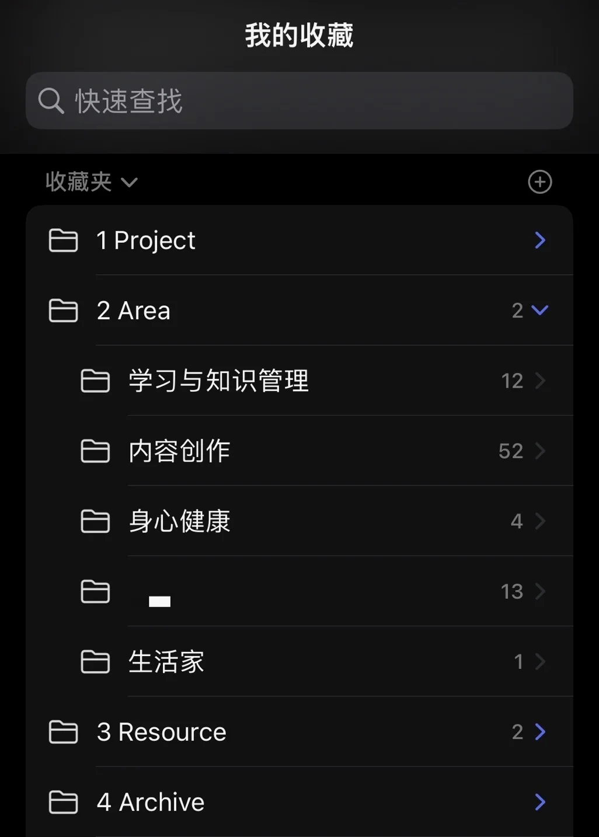
Task: Click the 3 Resource folder icon
Action: pos(63,732)
